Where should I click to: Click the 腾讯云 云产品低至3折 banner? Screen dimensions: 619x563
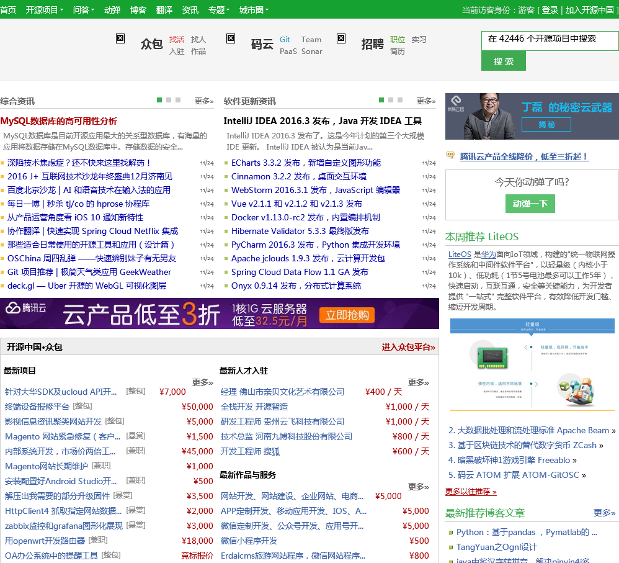click(x=220, y=313)
